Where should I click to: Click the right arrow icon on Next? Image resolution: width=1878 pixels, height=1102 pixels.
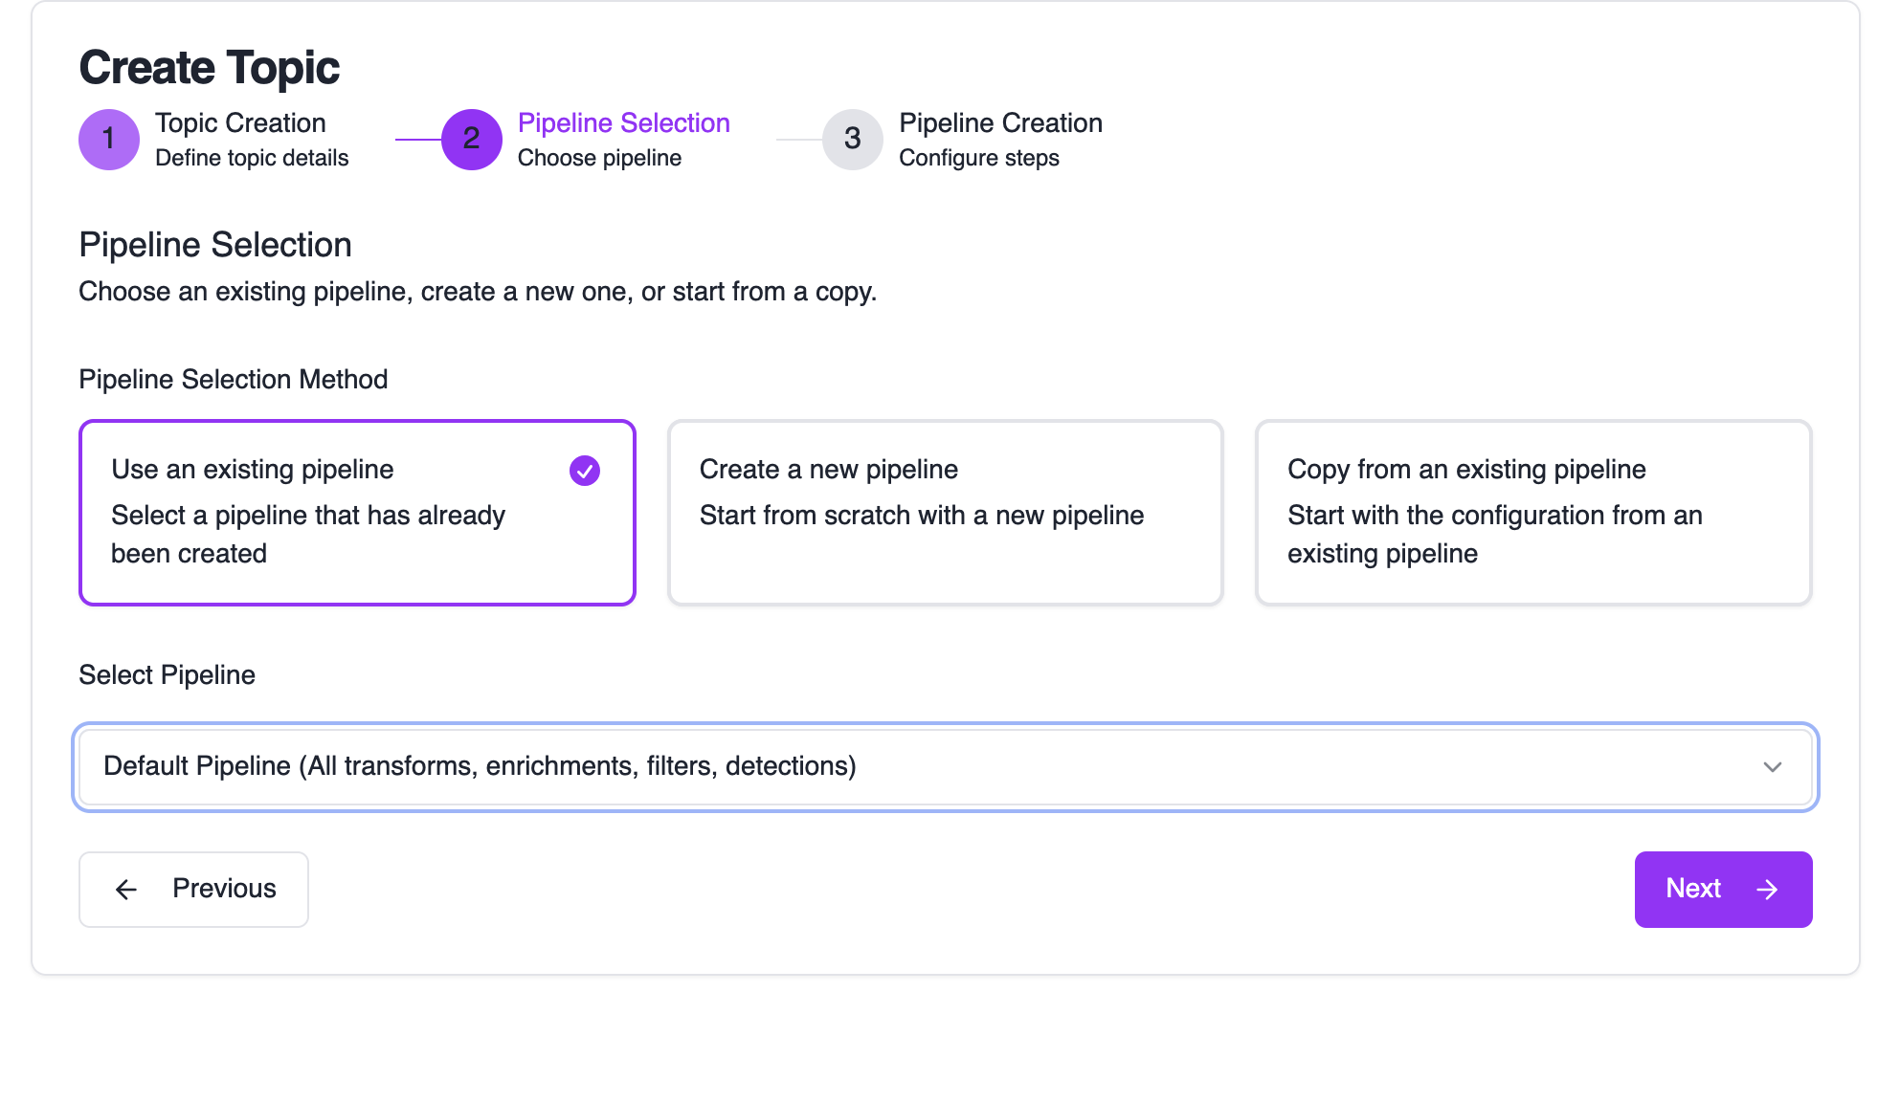pyautogui.click(x=1767, y=890)
